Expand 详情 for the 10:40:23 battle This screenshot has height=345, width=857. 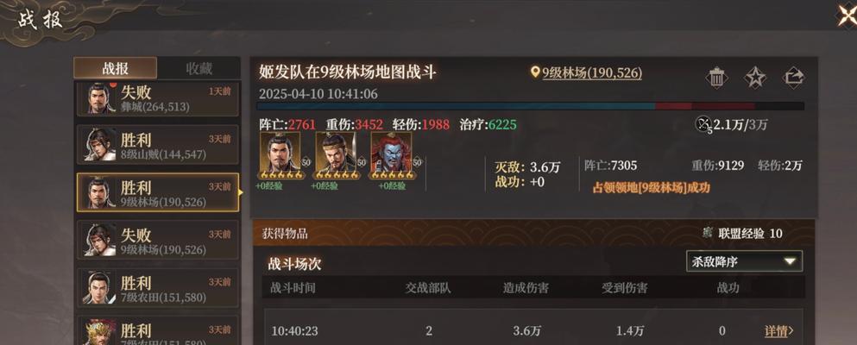pos(778,330)
